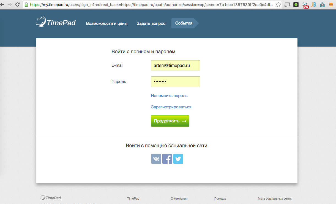The image size is (336, 204).
Task: Reload the page with the refresh button
Action: pyautogui.click(x=17, y=5)
